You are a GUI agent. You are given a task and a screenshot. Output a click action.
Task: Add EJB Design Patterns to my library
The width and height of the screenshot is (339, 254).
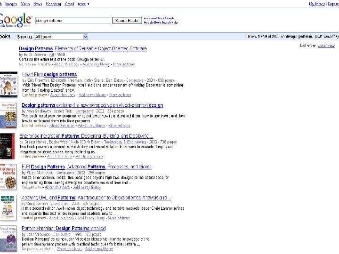click(x=87, y=187)
